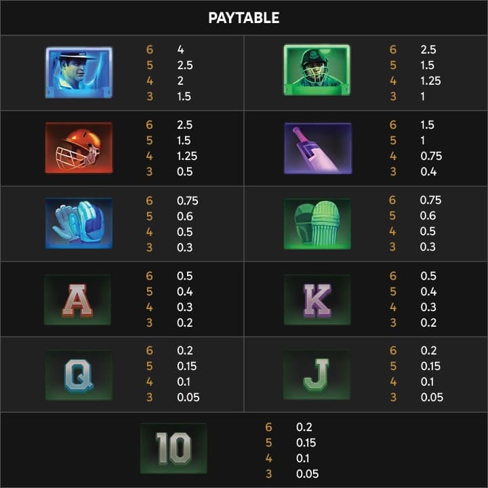This screenshot has width=488, height=488.
Task: Click 1.25 payout for the green batsman
Action: [430, 81]
